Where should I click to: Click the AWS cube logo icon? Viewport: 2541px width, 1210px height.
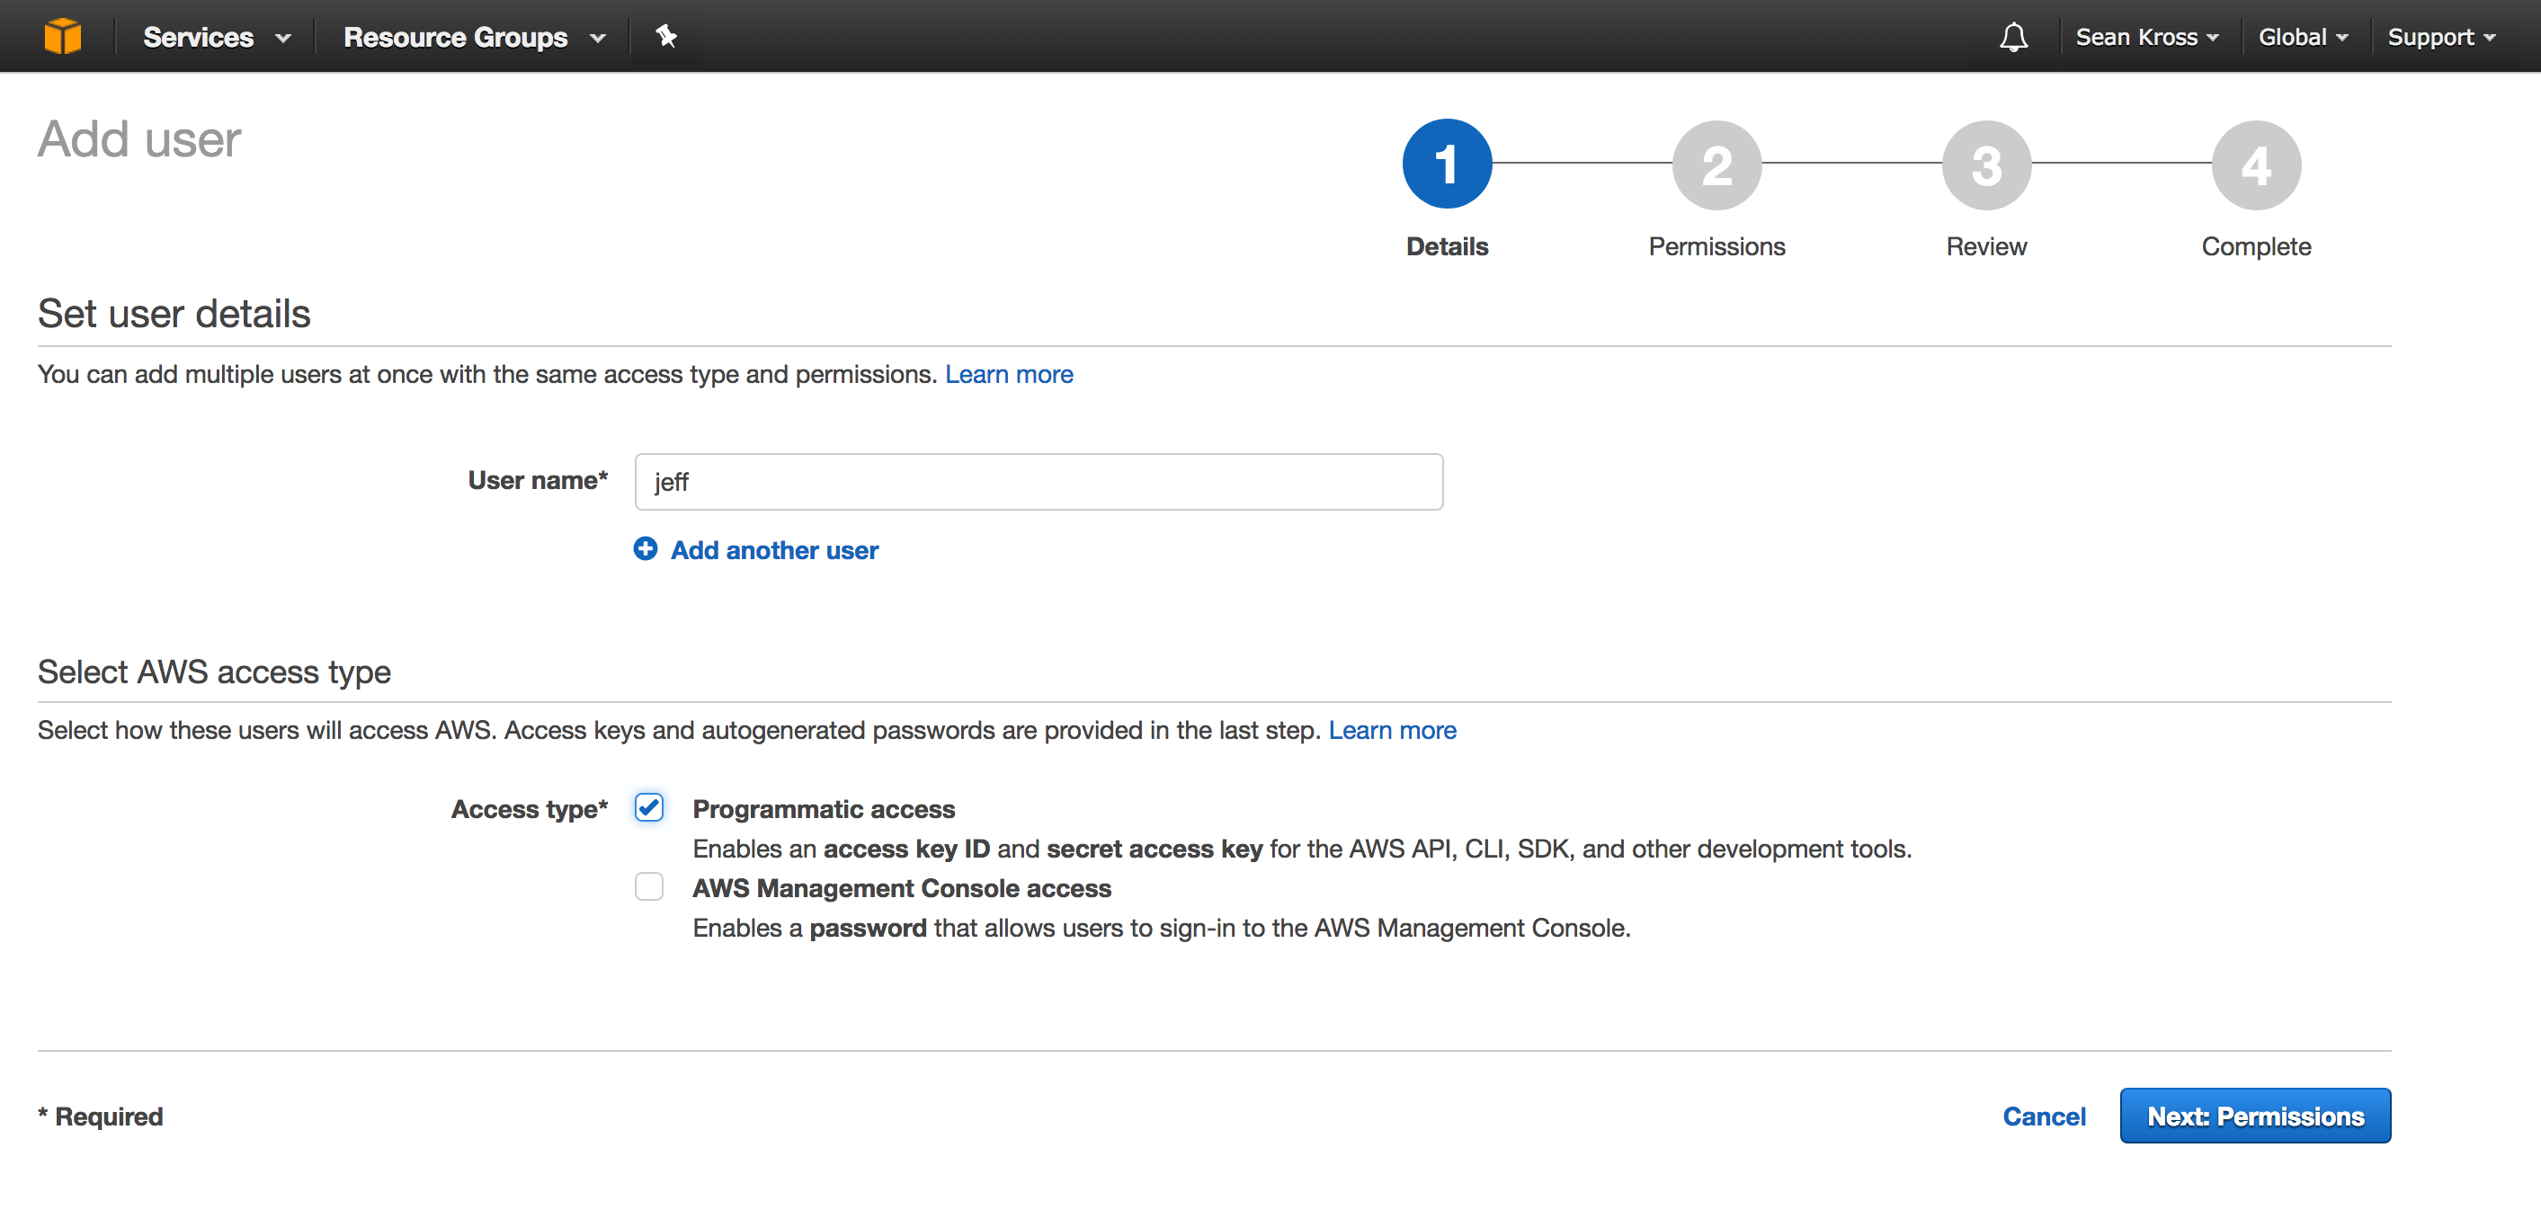click(x=62, y=37)
